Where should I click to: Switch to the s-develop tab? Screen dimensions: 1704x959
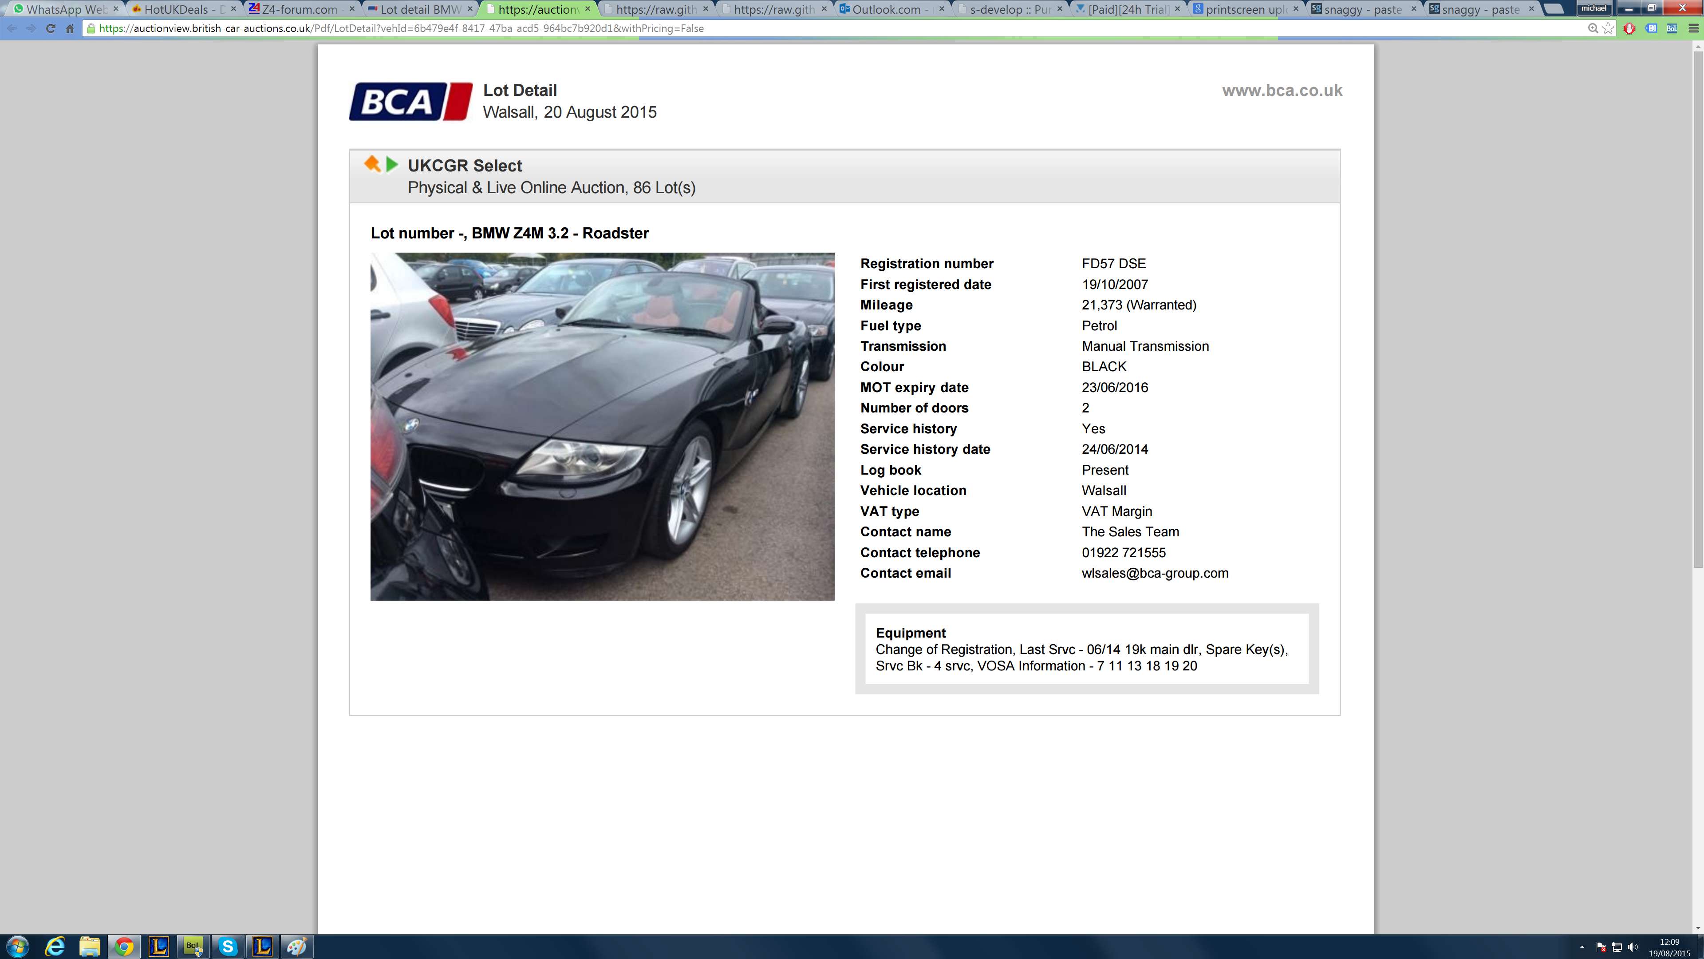click(1010, 9)
